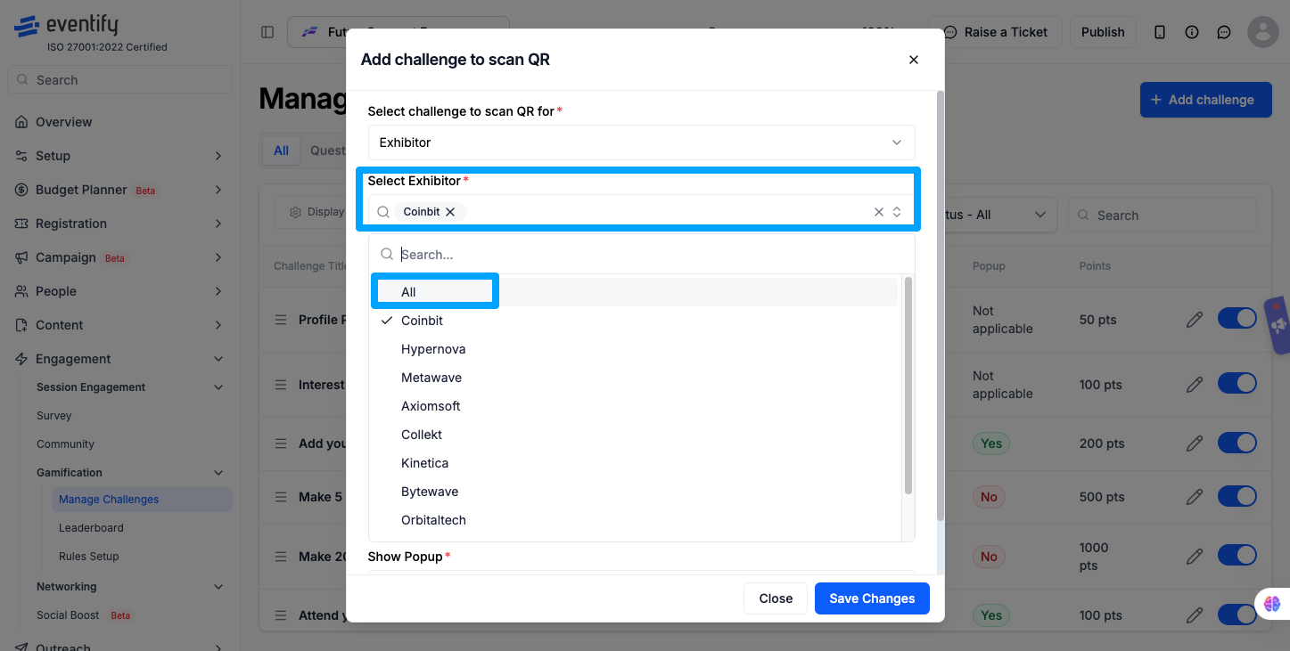The height and width of the screenshot is (651, 1290).
Task: Click the sidebar collapse panel icon
Action: click(x=267, y=32)
